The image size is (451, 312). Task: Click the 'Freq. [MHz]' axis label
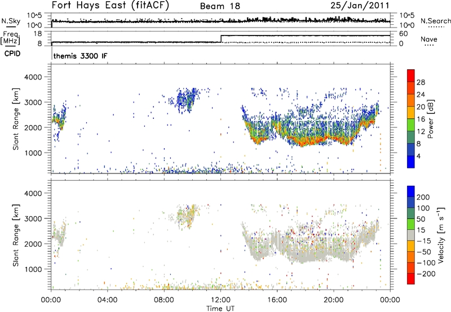point(10,38)
